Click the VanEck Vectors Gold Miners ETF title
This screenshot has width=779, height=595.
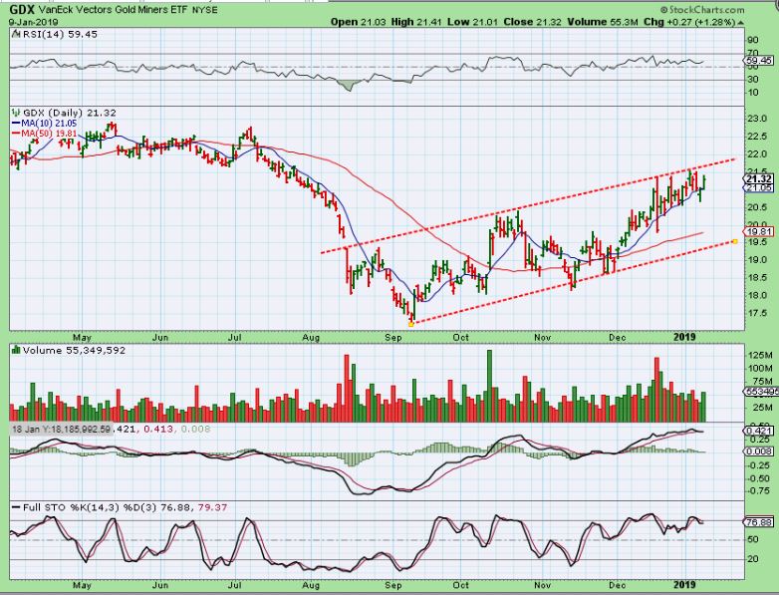pos(112,9)
